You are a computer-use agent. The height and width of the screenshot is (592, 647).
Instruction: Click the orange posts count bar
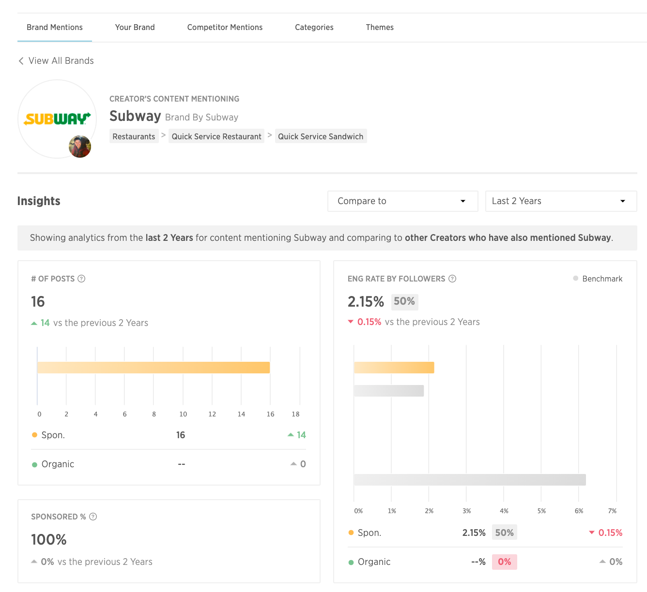(154, 368)
